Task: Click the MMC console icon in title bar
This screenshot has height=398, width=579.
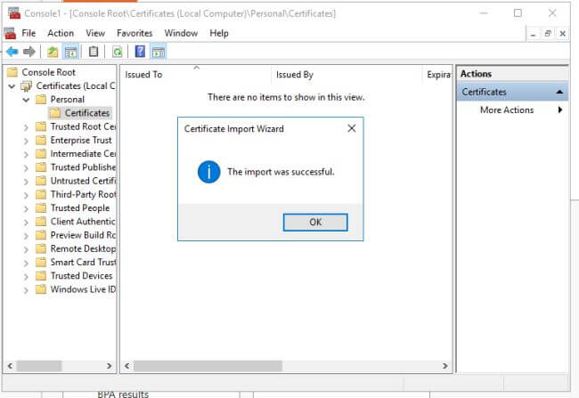Action: point(14,13)
